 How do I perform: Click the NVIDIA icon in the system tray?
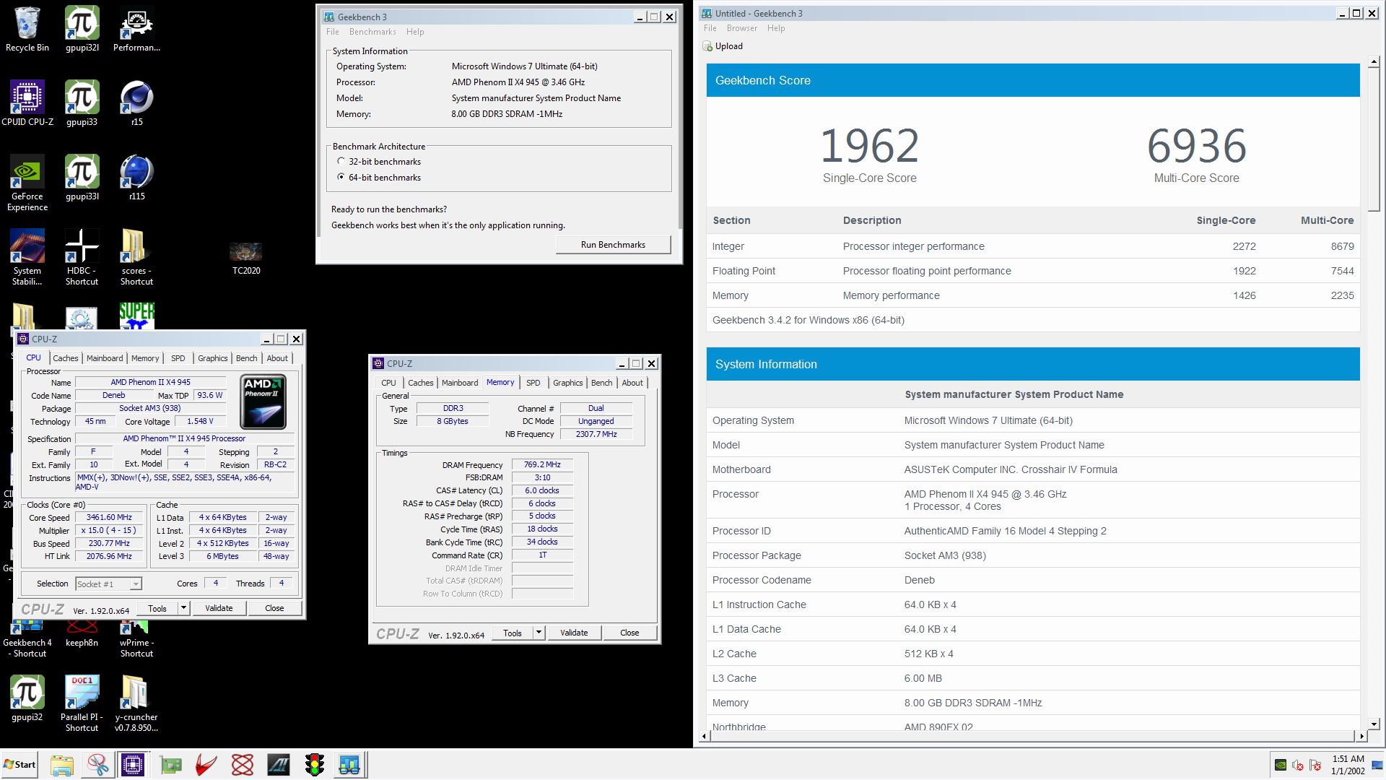click(1281, 765)
